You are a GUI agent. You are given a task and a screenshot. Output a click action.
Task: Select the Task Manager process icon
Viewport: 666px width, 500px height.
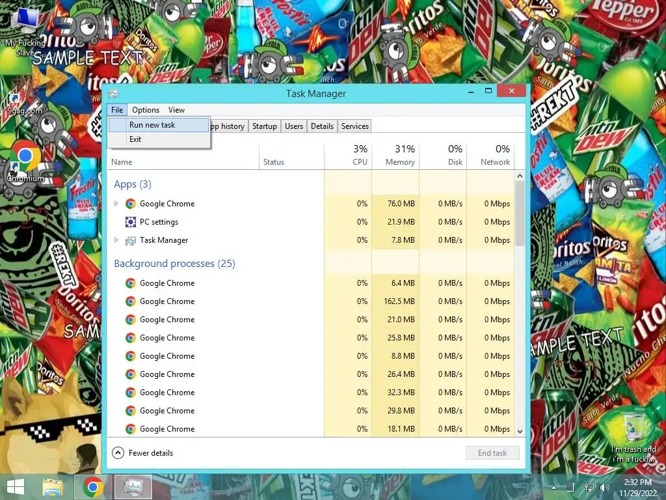pyautogui.click(x=130, y=241)
